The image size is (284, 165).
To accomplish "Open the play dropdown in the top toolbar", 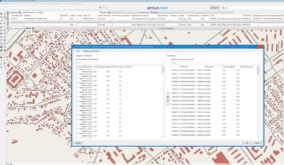I will click(101, 8).
